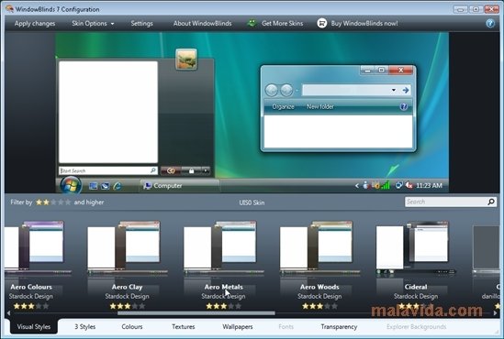This screenshot has height=339, width=504.
Task: Open the Settings menu item
Action: tap(141, 24)
